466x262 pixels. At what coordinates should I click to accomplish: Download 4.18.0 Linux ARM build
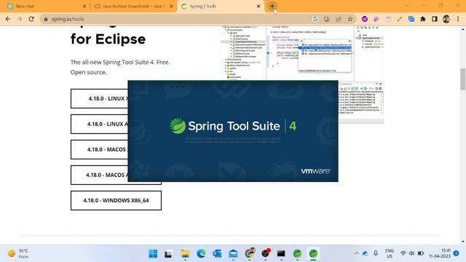tap(99, 124)
